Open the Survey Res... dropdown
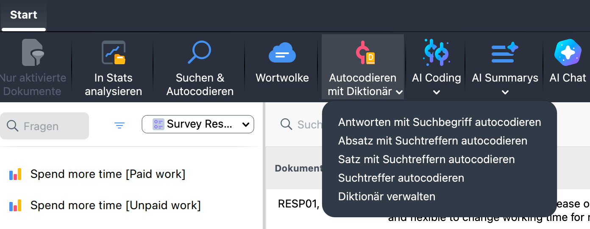Viewport: 590px width, 229px height. click(x=198, y=124)
